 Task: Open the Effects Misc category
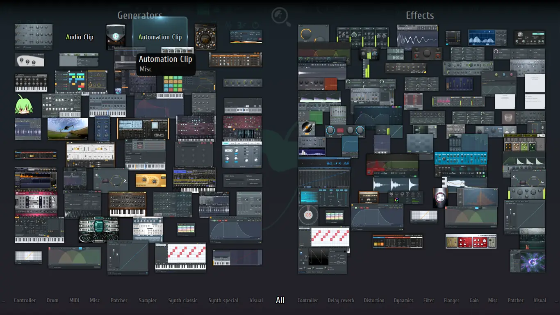coord(493,300)
